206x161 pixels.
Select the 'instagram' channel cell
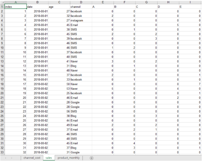81,21
